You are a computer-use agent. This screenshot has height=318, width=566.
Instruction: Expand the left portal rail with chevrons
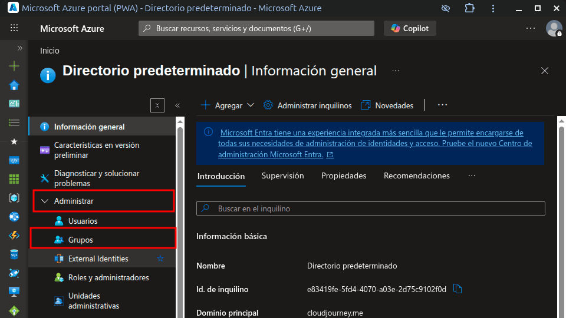19,48
